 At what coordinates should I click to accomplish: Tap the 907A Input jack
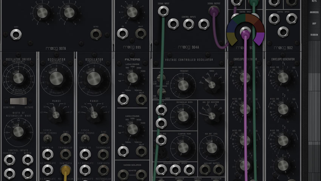tap(16, 34)
